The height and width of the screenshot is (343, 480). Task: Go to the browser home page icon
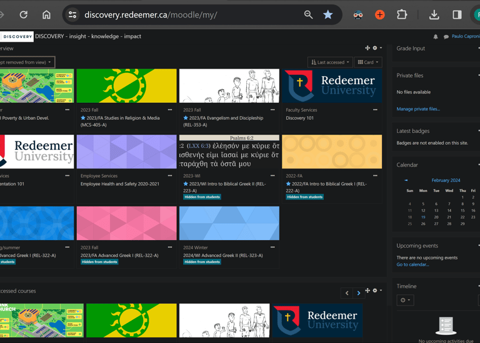pos(46,15)
